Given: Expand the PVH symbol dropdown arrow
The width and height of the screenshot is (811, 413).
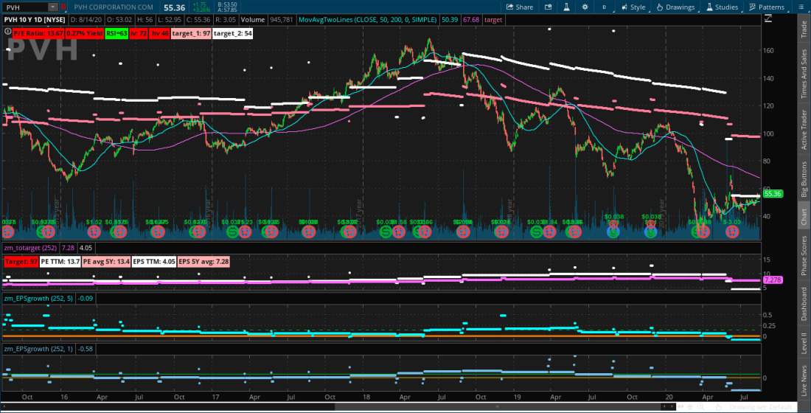Looking at the screenshot, I should (x=51, y=7).
